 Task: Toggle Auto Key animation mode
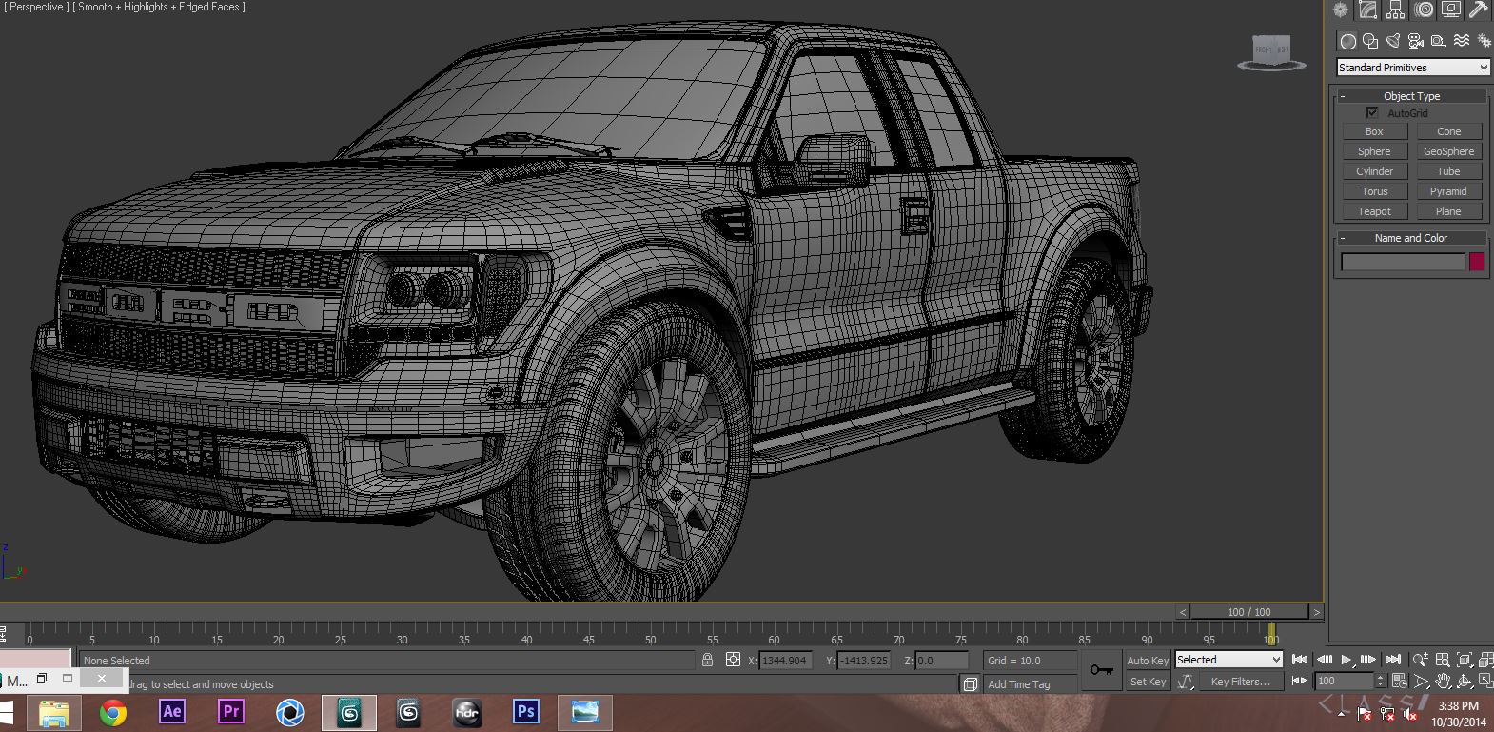(x=1148, y=661)
